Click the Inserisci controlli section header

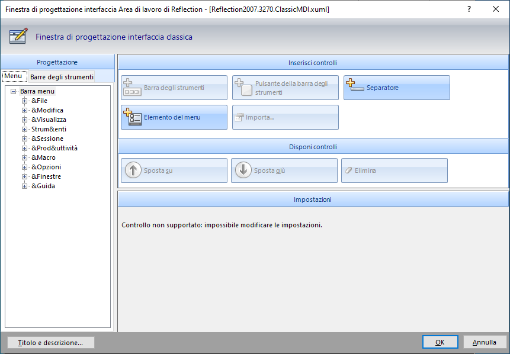[313, 63]
